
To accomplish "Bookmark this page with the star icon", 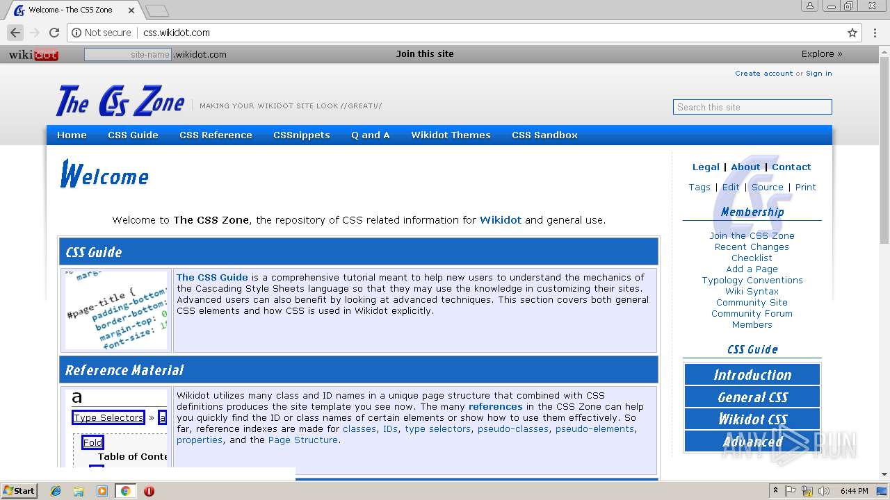I will (852, 33).
